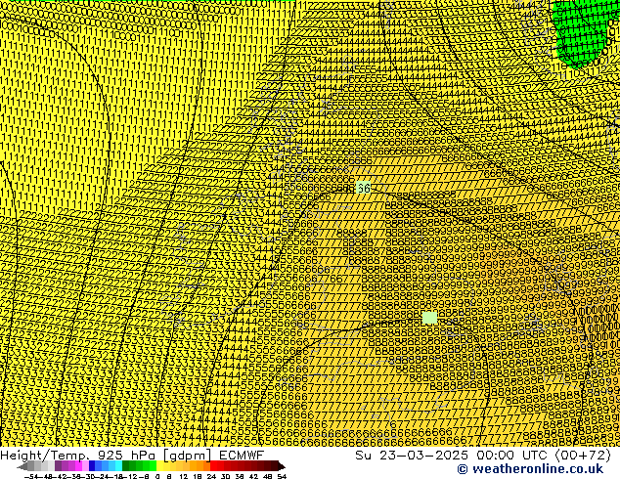Select the 'Height/Temp. 925 hPa [gdpm] ECMWF' title
The height and width of the screenshot is (479, 620).
coord(132,455)
